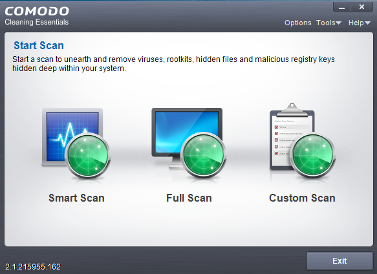The height and width of the screenshot is (274, 377).
Task: Click the Exit button
Action: 339,261
